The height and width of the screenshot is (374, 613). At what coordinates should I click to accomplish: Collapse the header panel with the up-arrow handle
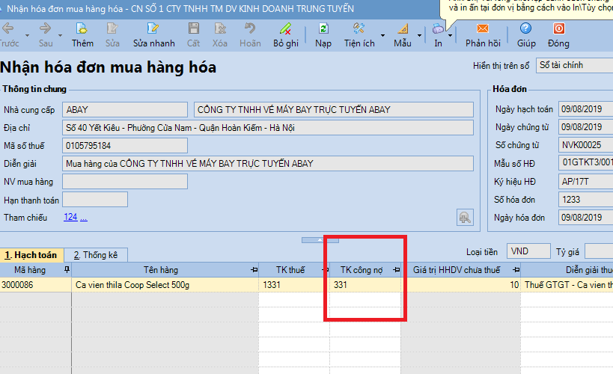(x=320, y=240)
